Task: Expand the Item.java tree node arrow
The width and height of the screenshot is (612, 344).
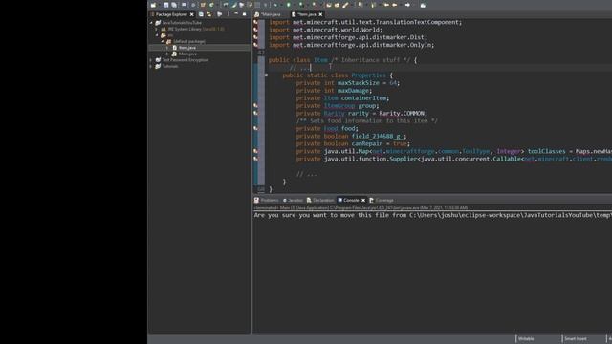Action: coord(168,48)
